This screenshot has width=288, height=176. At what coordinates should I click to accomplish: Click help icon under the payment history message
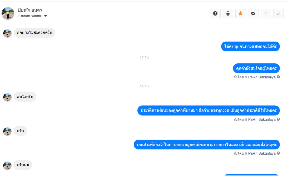coord(278,119)
